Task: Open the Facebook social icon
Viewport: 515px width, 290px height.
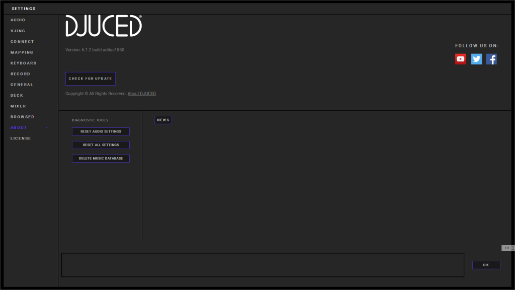Action: click(x=491, y=59)
